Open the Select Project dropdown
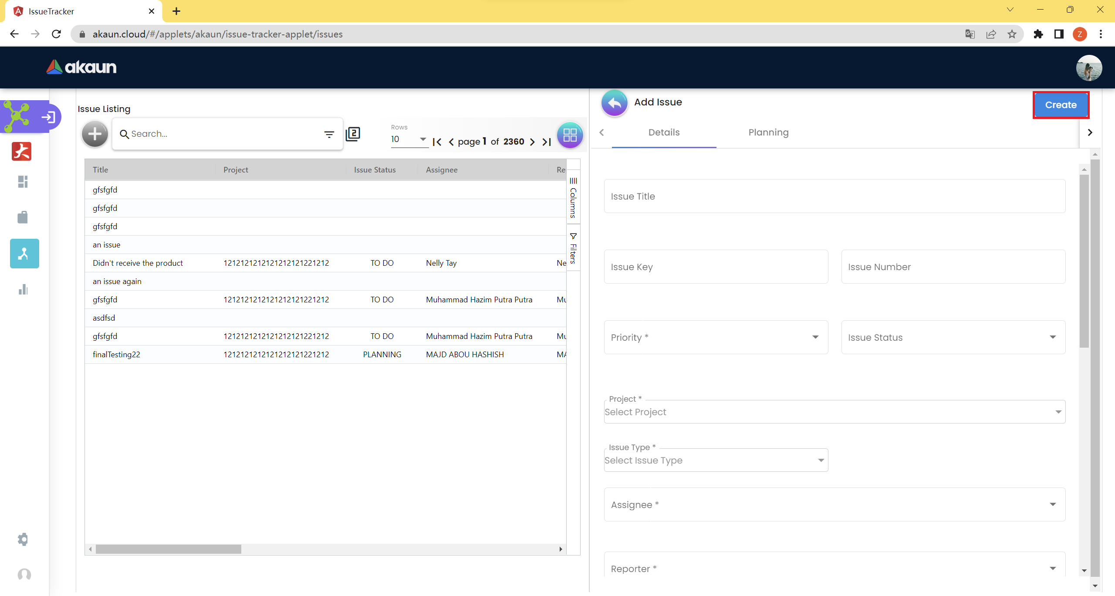Screen dimensions: 1115x596 834,412
